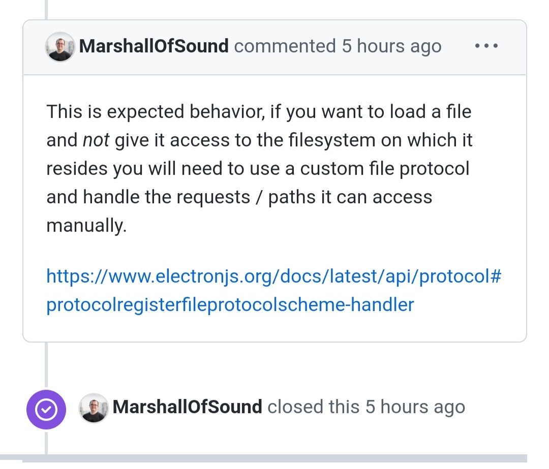
Task: Click the empty space in the comment header bar
Action: 457,46
